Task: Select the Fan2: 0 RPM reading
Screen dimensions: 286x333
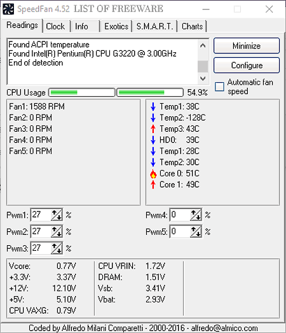Action: click(x=31, y=118)
